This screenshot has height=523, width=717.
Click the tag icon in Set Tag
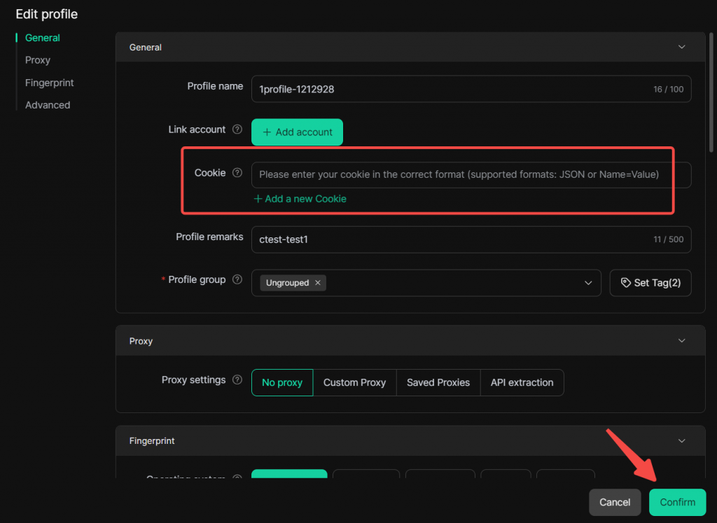[x=625, y=283]
